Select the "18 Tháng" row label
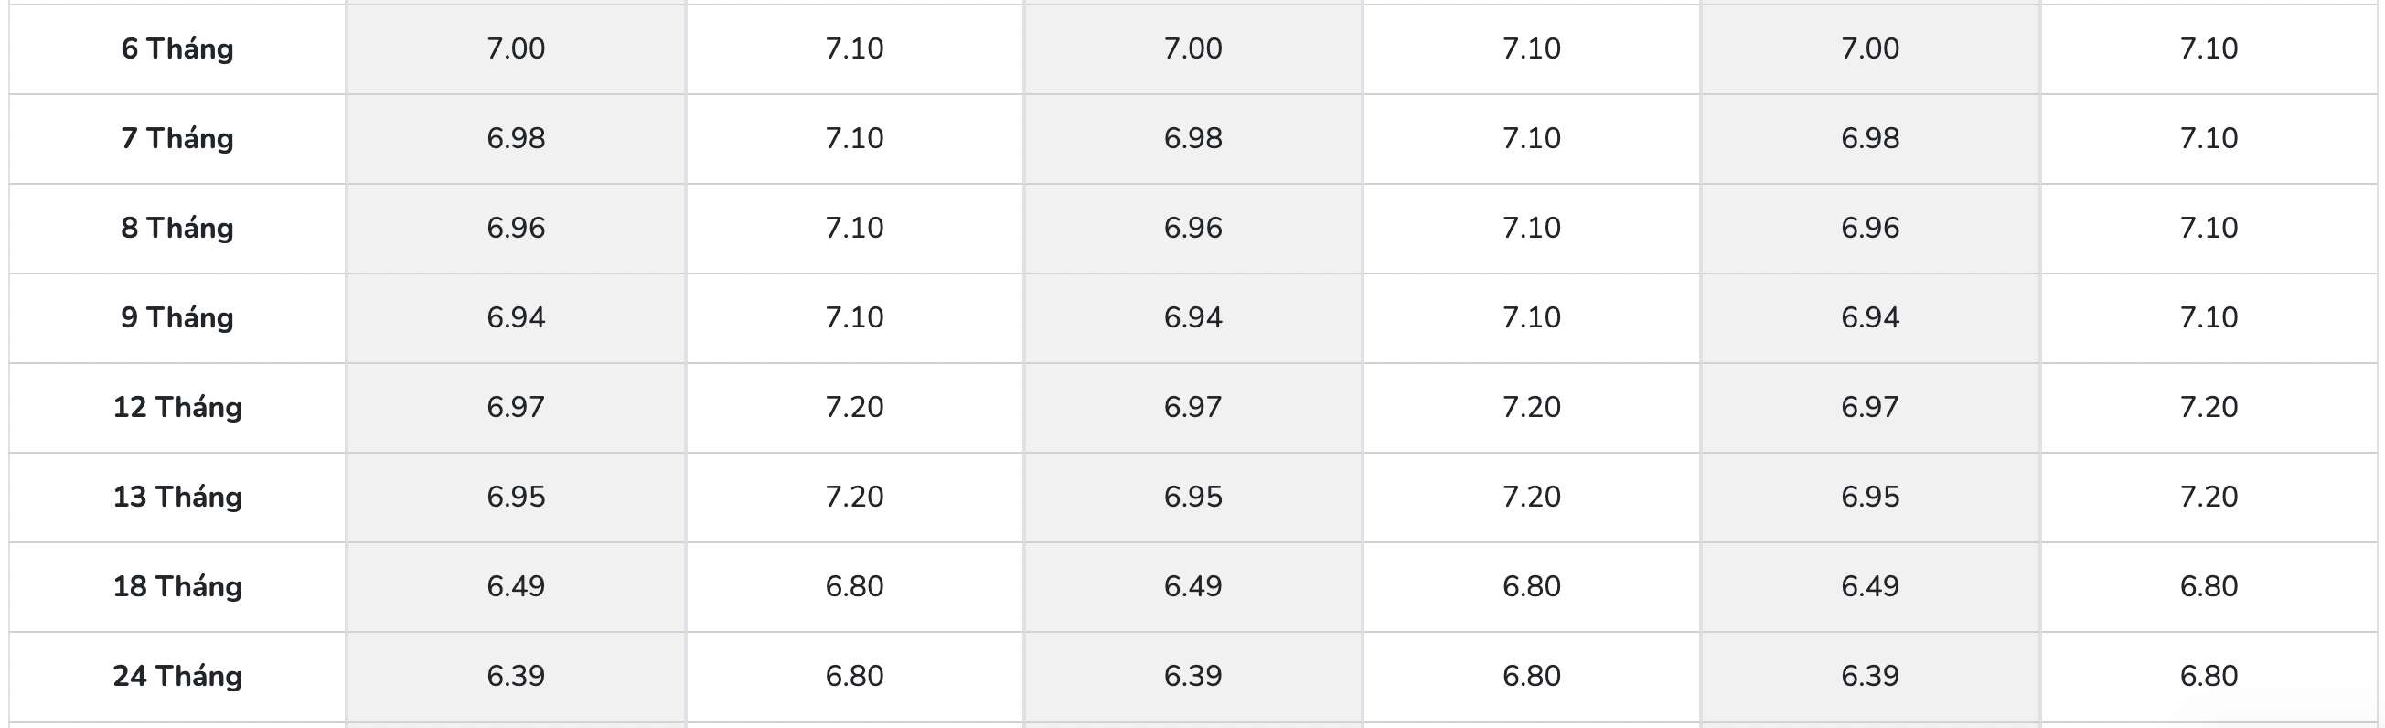This screenshot has width=2385, height=728. 176,586
